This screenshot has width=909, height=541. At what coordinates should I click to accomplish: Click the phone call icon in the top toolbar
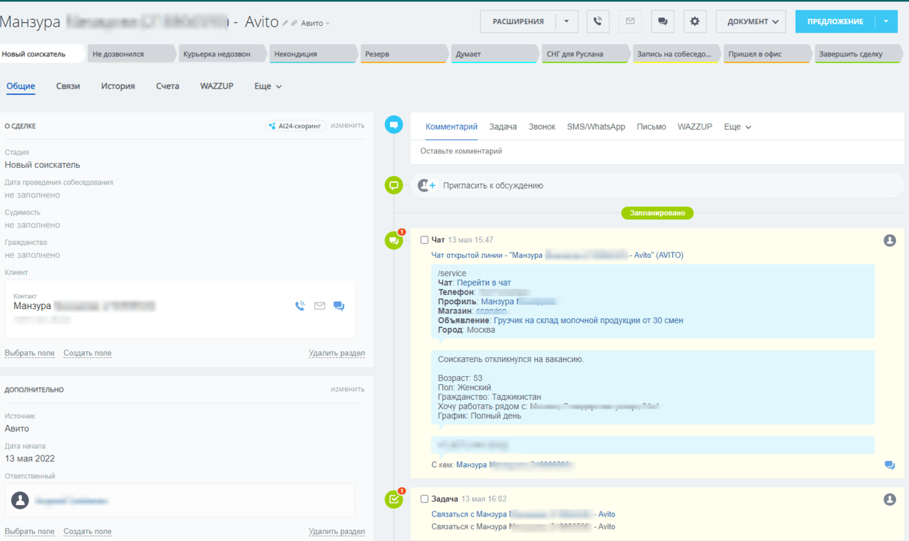pyautogui.click(x=598, y=21)
